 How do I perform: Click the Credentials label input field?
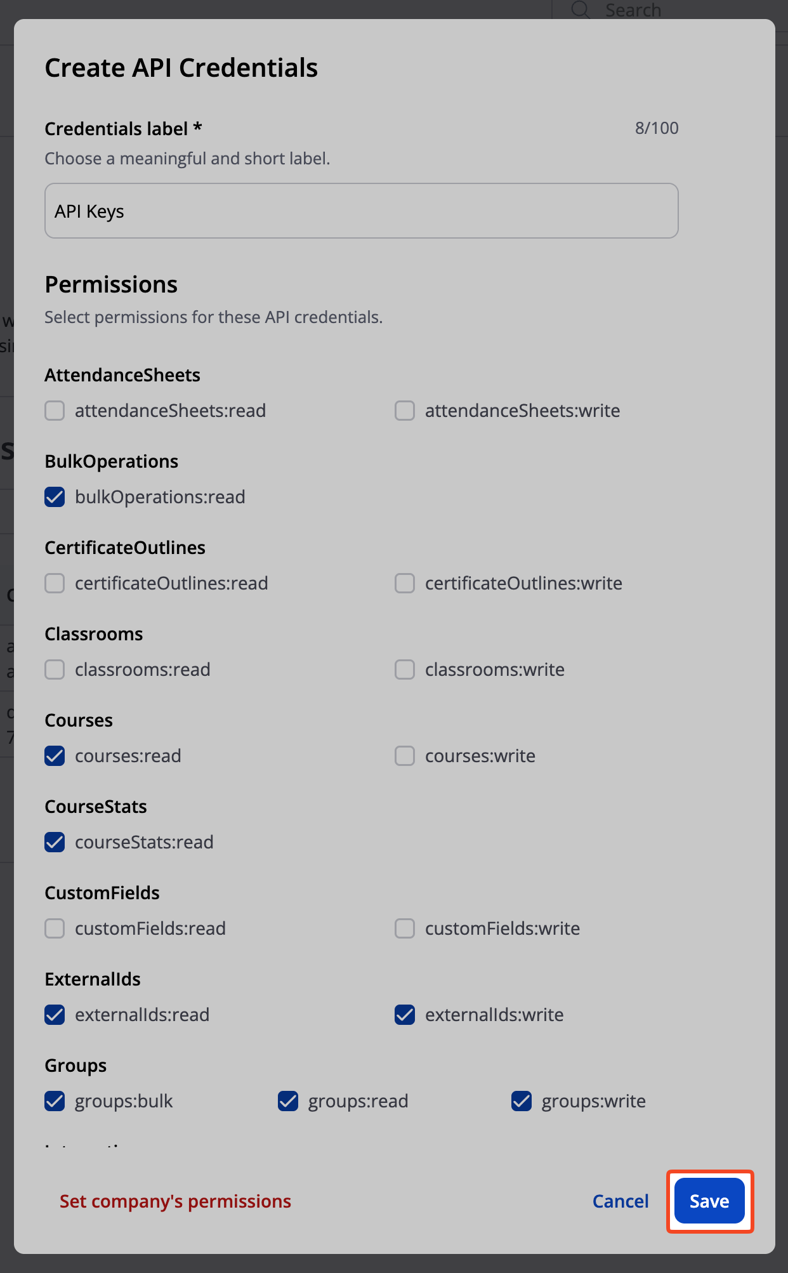(361, 211)
